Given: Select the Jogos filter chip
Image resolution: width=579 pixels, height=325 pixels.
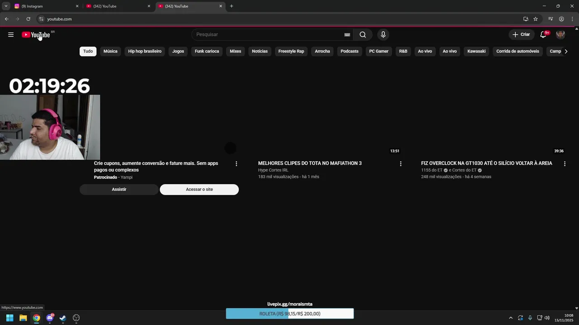Looking at the screenshot, I should (178, 51).
